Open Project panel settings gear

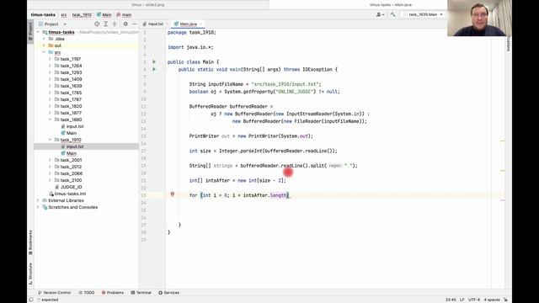(x=125, y=24)
